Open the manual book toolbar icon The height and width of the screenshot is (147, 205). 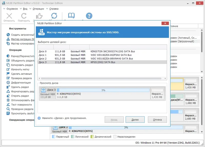[x=71, y=16]
